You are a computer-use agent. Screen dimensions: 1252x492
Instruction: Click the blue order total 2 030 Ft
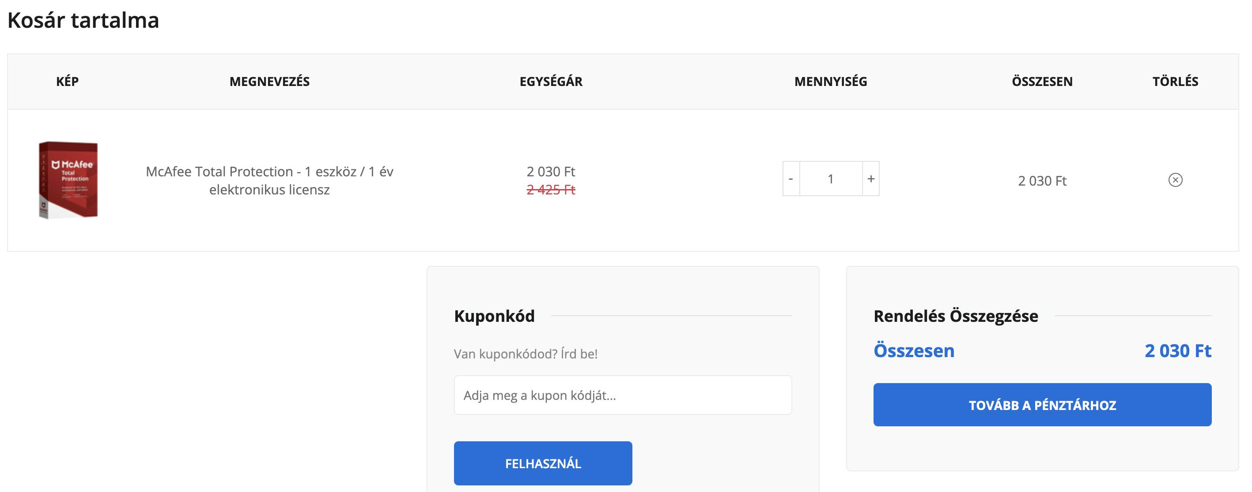pos(1178,351)
